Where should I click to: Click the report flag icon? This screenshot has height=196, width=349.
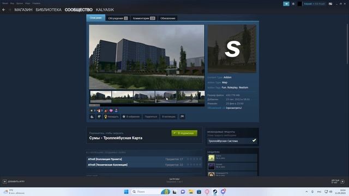coord(182,117)
